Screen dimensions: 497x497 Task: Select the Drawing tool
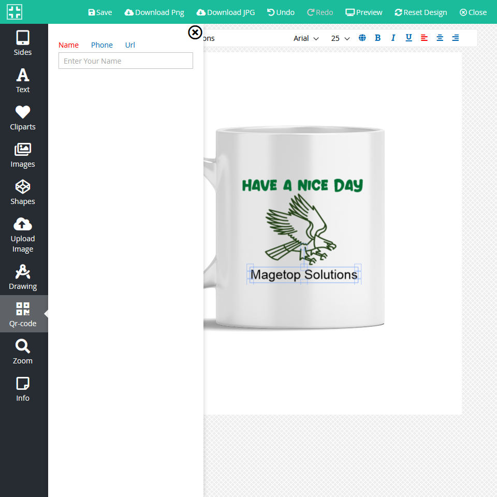coord(23,277)
